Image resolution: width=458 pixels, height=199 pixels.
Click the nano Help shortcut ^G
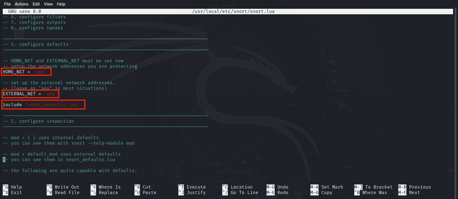[x=12, y=187]
